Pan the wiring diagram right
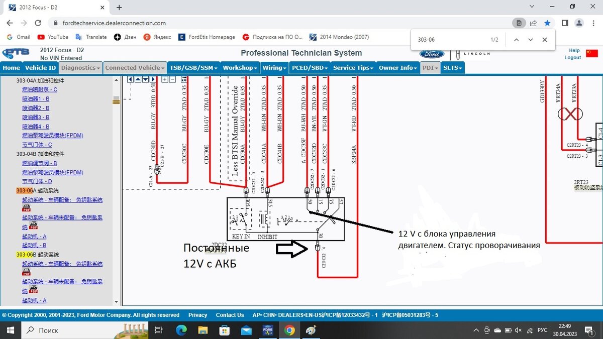Image resolution: width=603 pixels, height=339 pixels. [x=153, y=79]
